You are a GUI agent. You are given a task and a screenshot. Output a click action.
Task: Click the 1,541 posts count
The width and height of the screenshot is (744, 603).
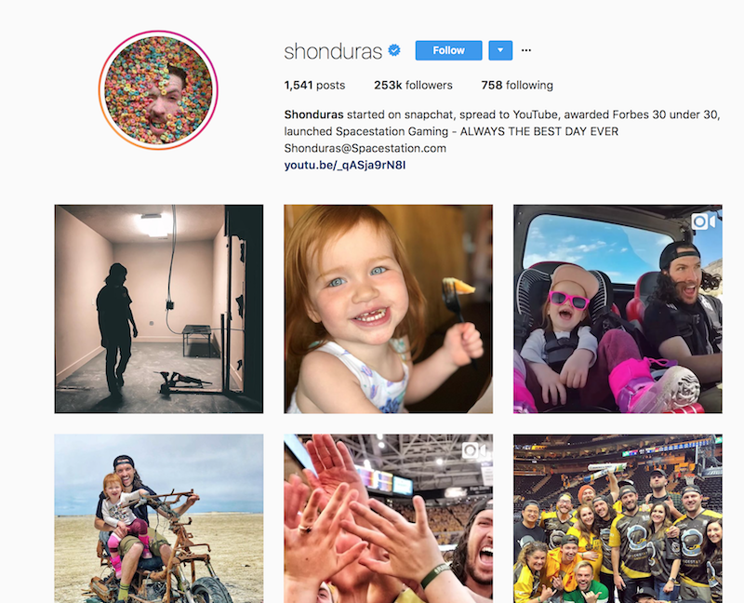click(x=314, y=85)
